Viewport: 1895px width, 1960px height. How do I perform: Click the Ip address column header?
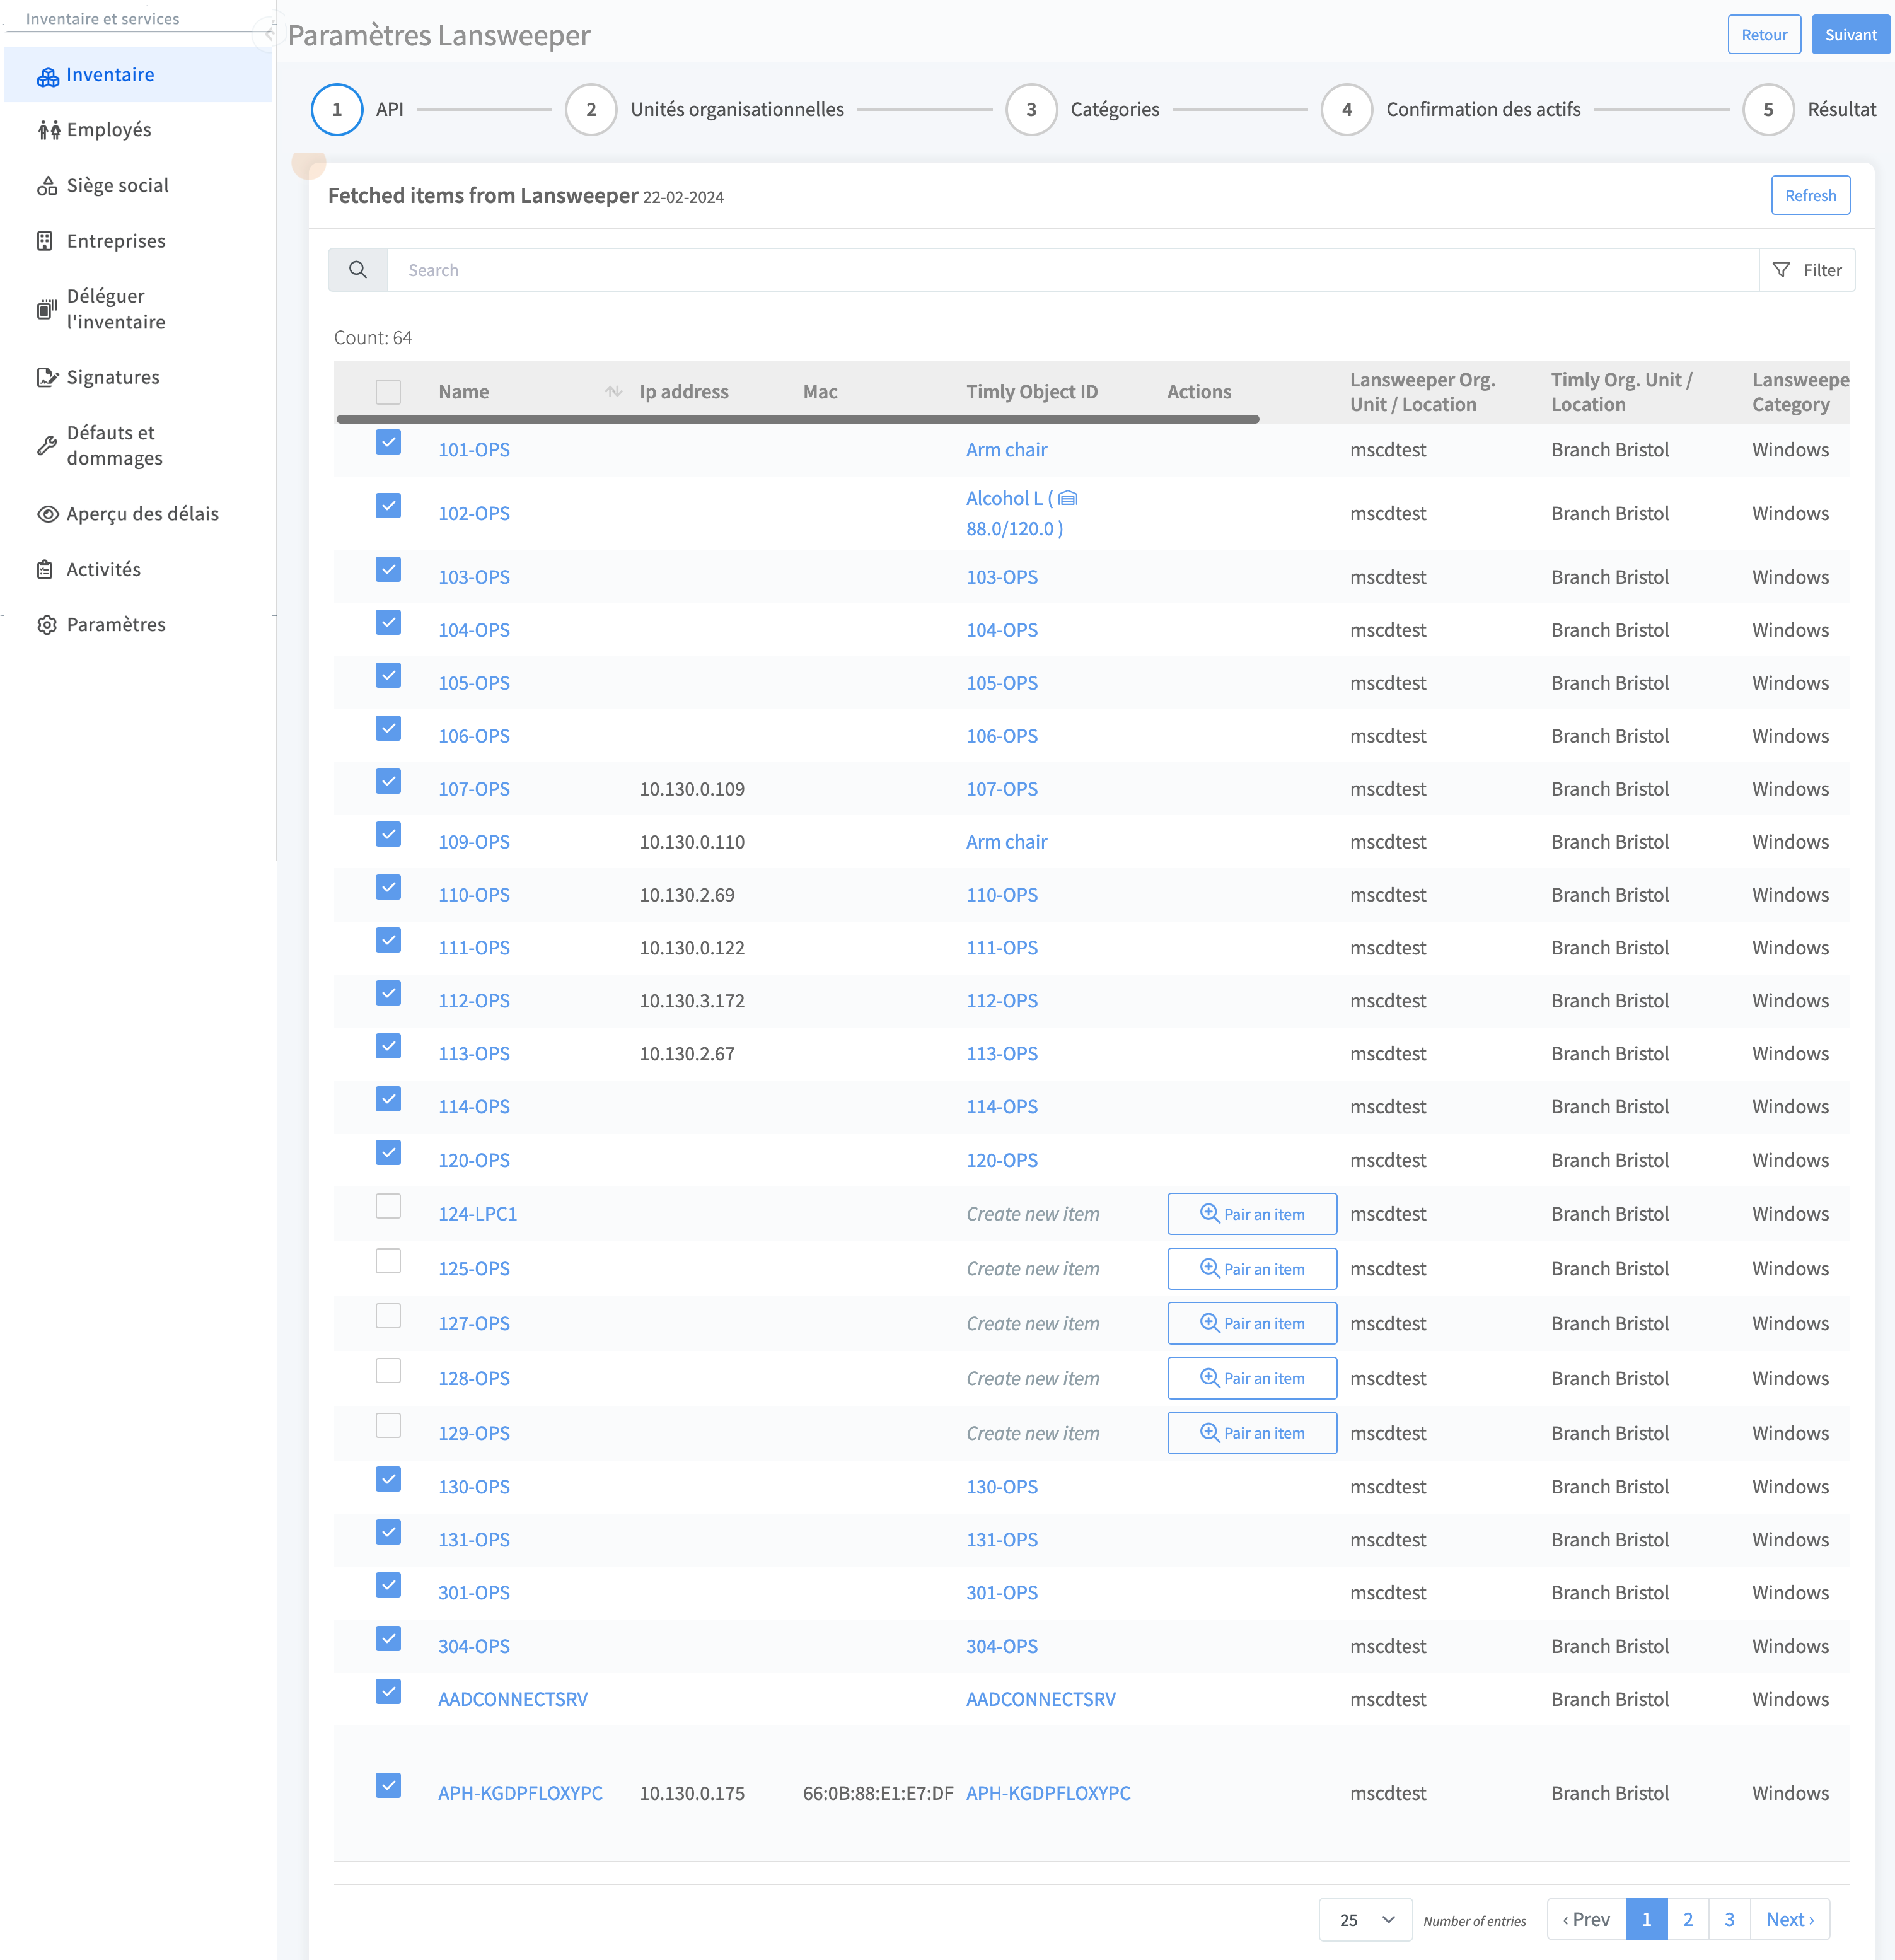pos(684,392)
